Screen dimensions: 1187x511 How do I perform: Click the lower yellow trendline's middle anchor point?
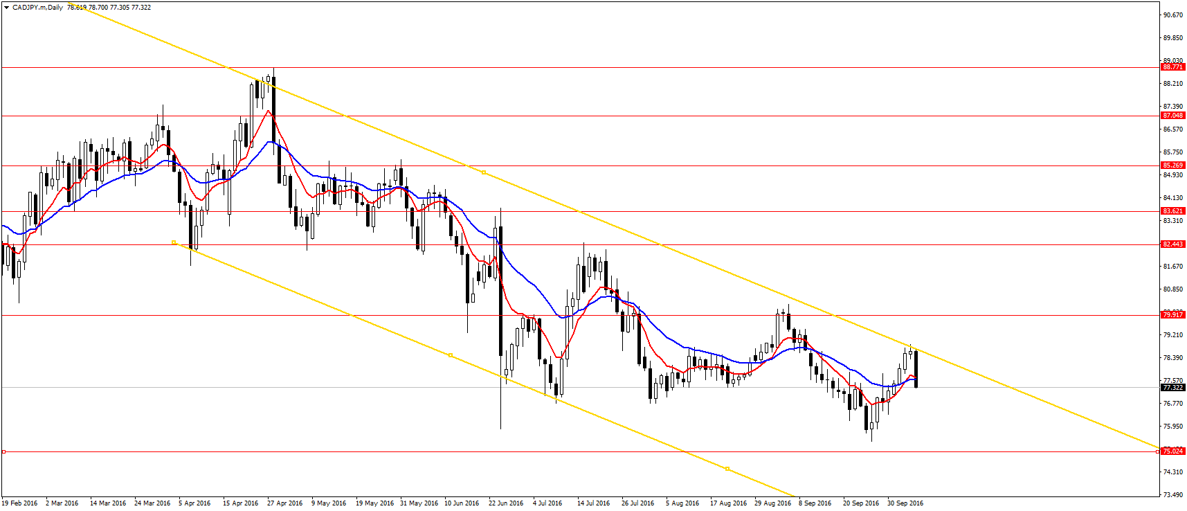(x=451, y=355)
